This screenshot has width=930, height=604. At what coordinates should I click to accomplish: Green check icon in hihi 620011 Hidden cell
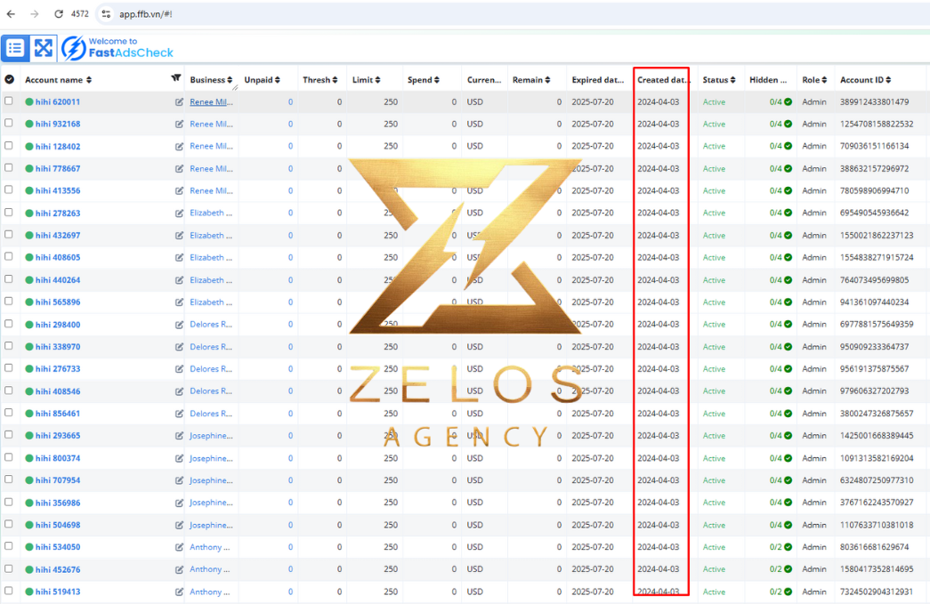click(x=788, y=102)
